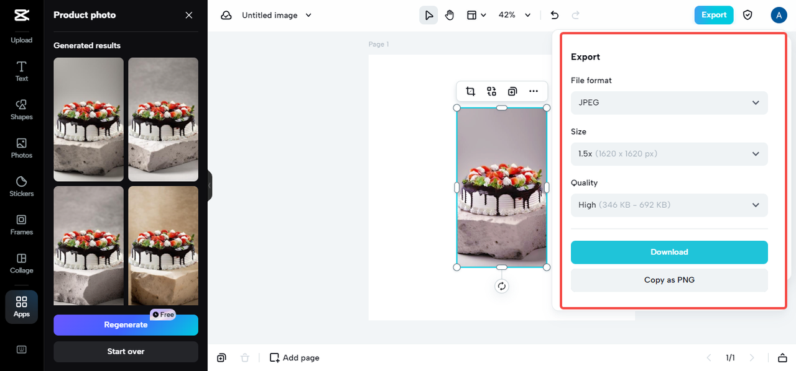
Task: Duplicate the image using floating toolbar icon
Action: pos(512,91)
